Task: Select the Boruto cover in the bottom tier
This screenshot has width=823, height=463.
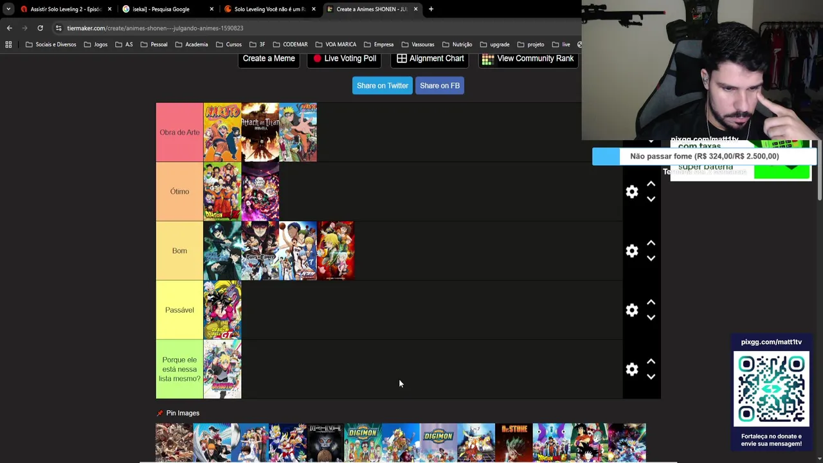Action: [222, 369]
